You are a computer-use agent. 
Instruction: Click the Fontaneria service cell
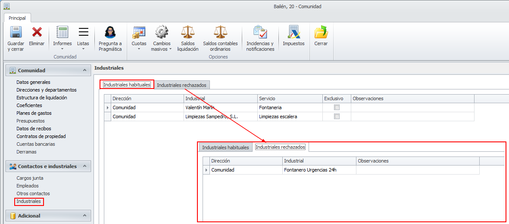290,107
